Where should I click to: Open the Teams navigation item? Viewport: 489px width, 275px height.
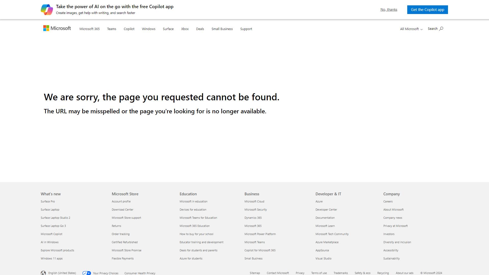click(x=112, y=29)
